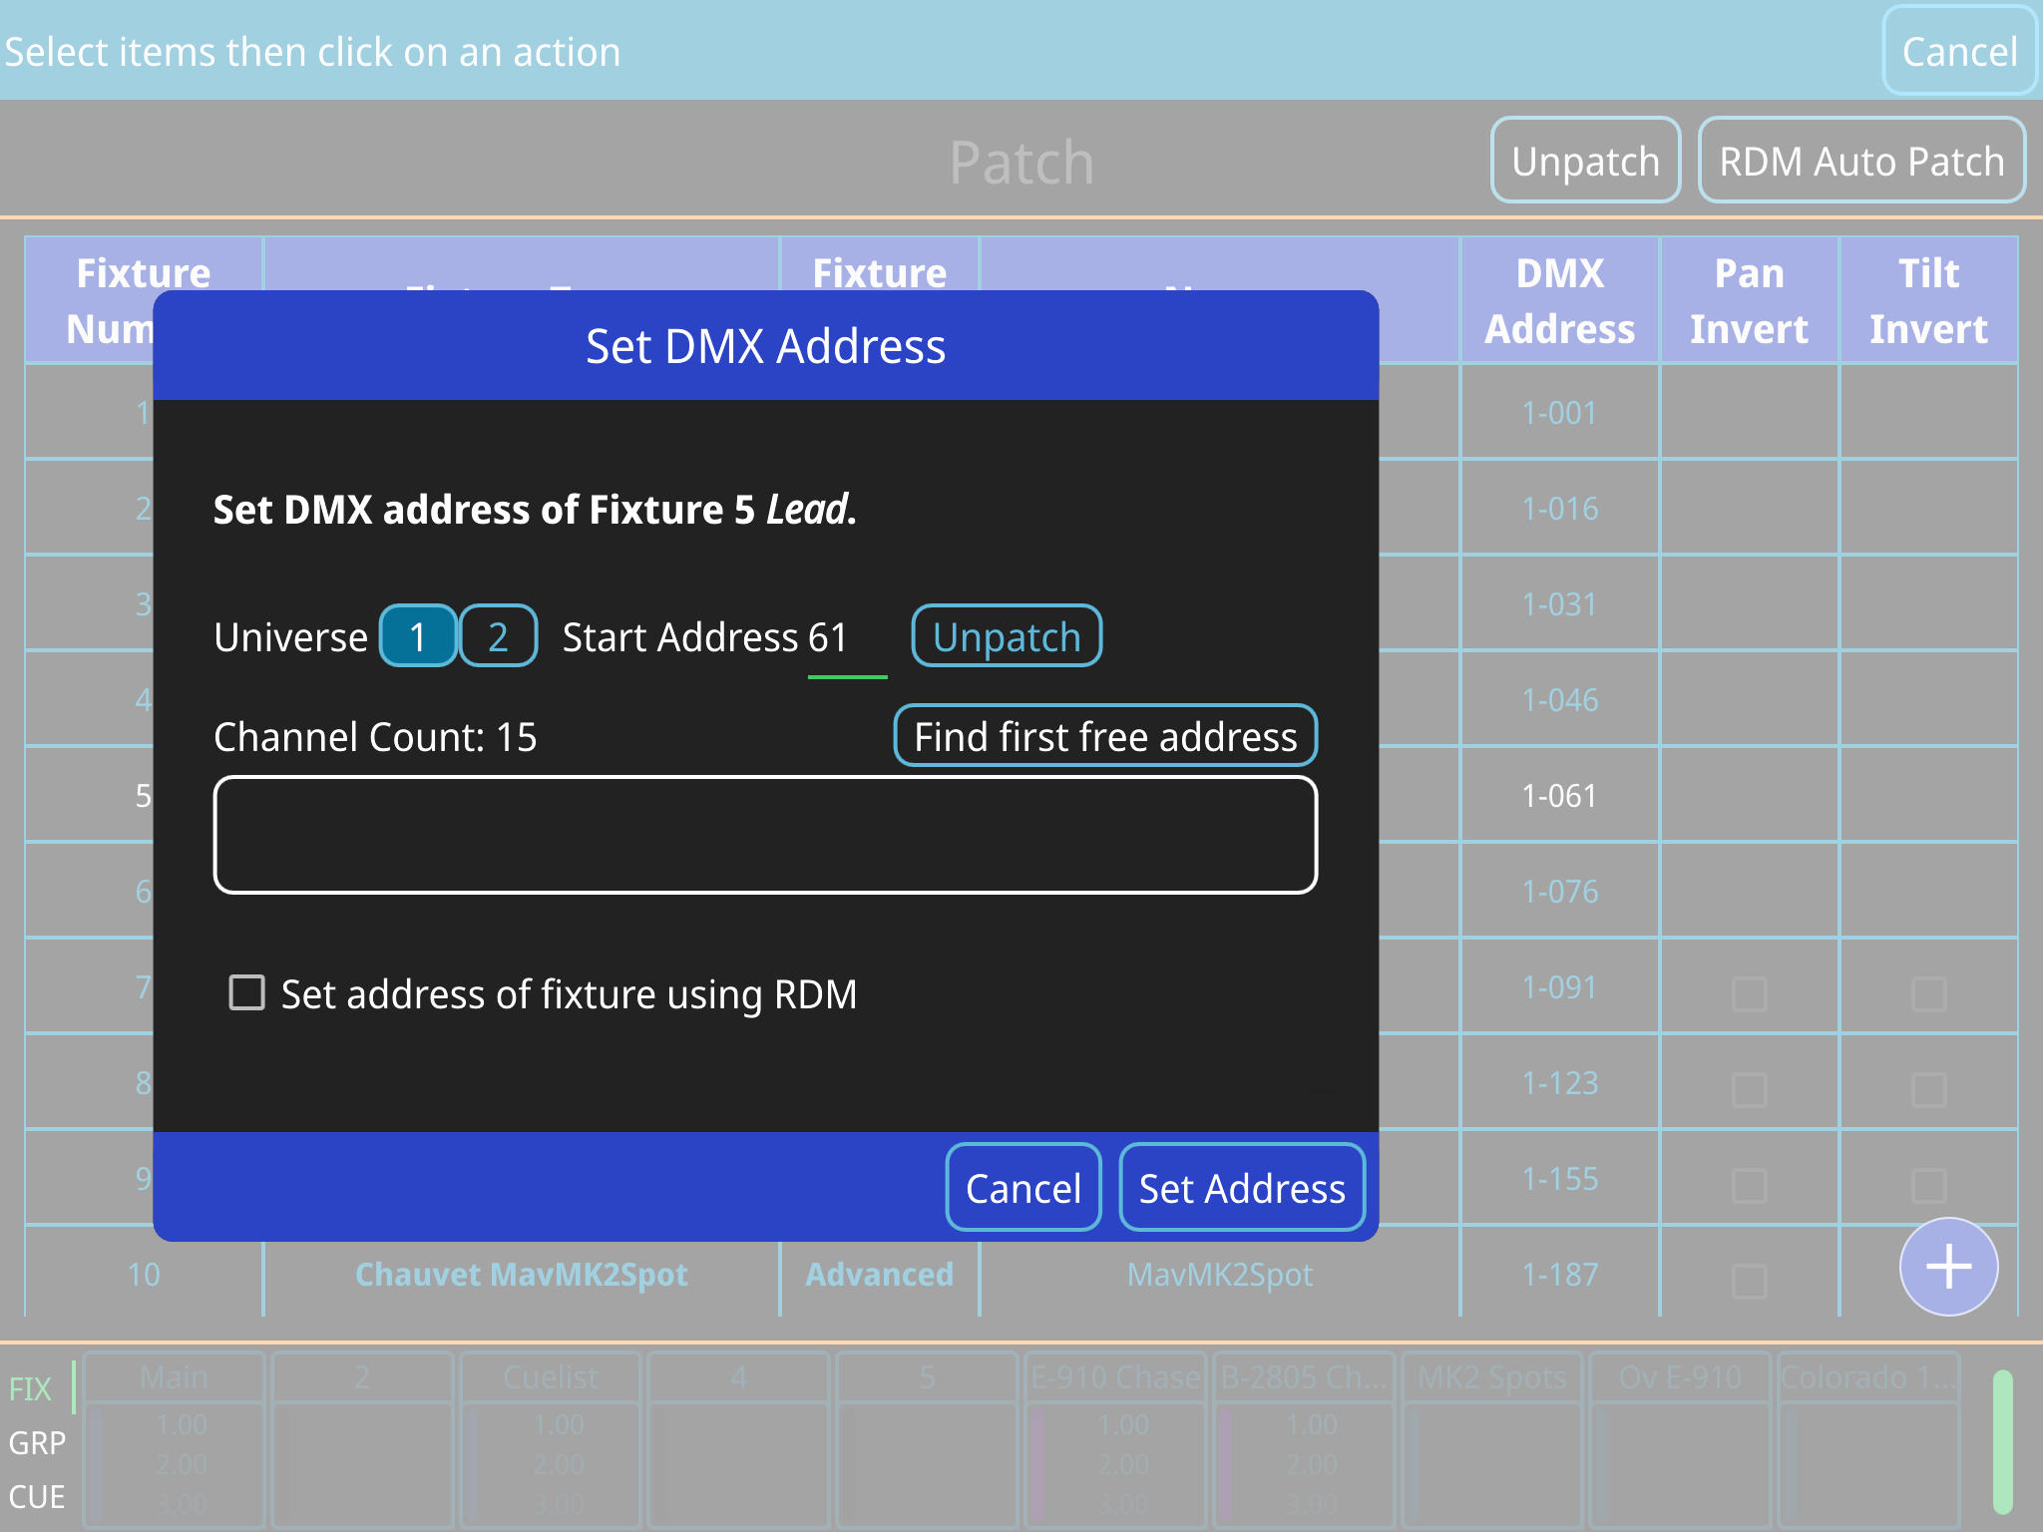Toggle Tilt Invert checkbox for fixture 8
Screen dimensions: 2043x1532
(x=1928, y=1089)
